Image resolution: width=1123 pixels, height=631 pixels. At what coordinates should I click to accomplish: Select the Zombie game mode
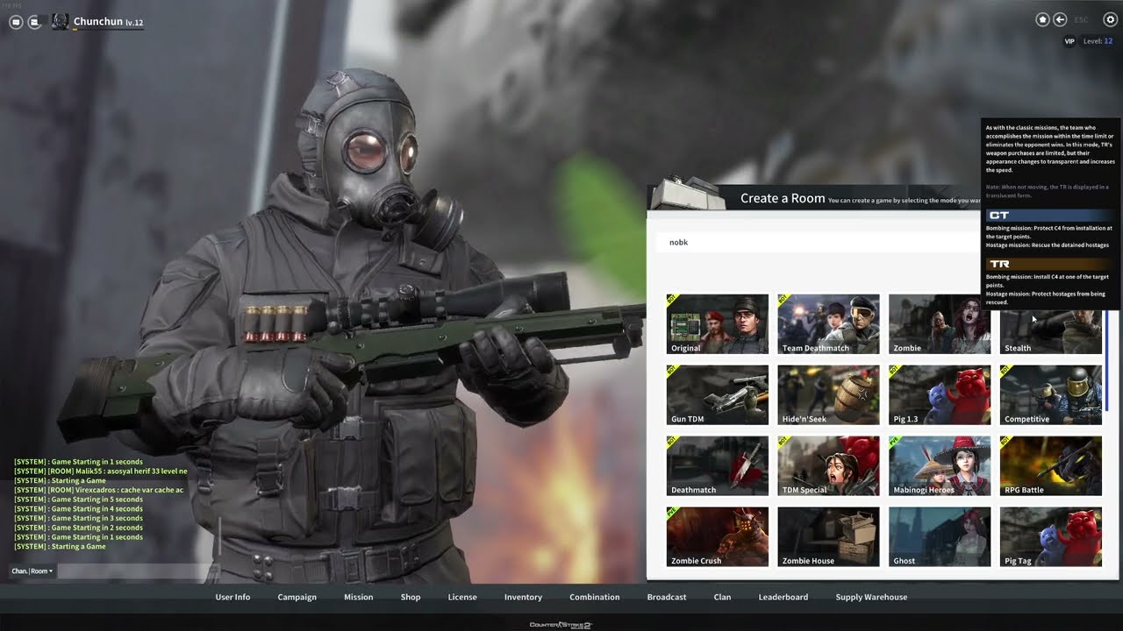940,324
